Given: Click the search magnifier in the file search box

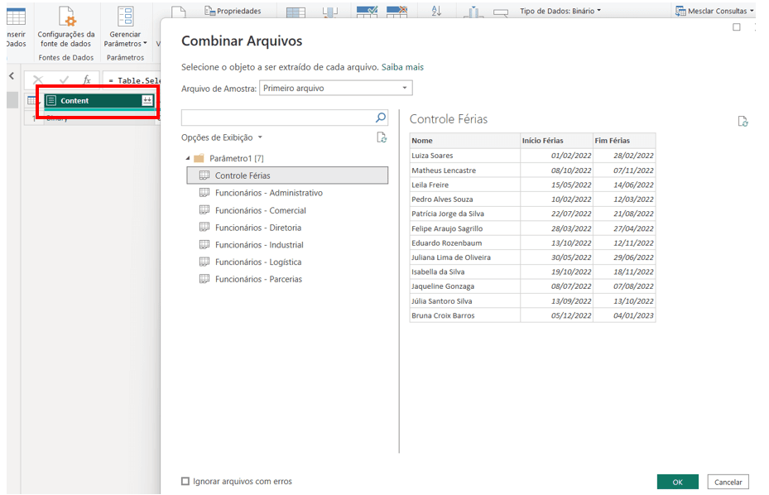Looking at the screenshot, I should click(380, 117).
